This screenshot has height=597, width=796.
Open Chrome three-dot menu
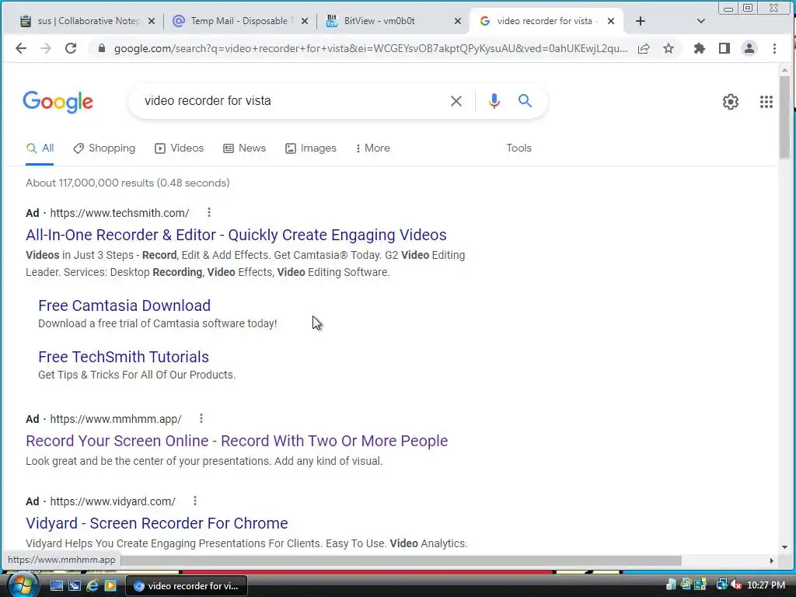tap(774, 48)
